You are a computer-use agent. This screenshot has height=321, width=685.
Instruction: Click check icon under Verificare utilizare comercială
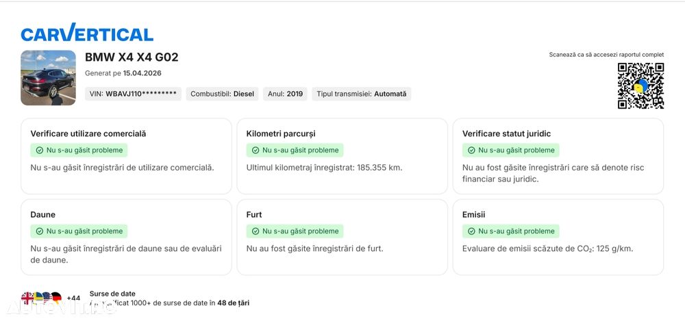point(39,151)
